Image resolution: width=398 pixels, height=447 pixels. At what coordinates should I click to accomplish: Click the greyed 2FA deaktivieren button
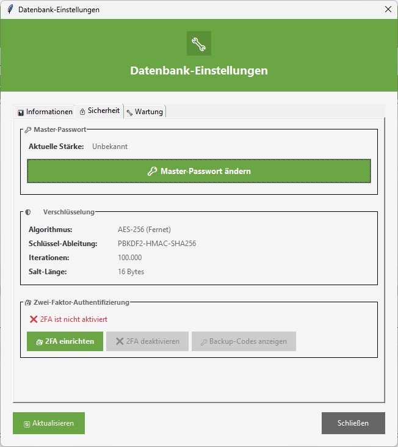(147, 341)
